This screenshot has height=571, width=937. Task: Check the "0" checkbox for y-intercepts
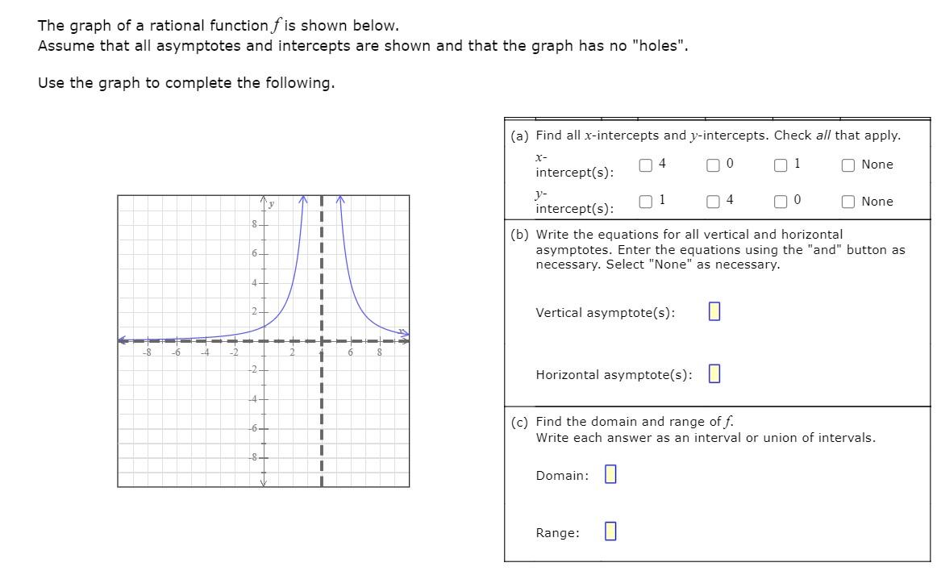tap(779, 202)
